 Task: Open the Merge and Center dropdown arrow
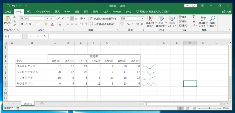[117, 24]
